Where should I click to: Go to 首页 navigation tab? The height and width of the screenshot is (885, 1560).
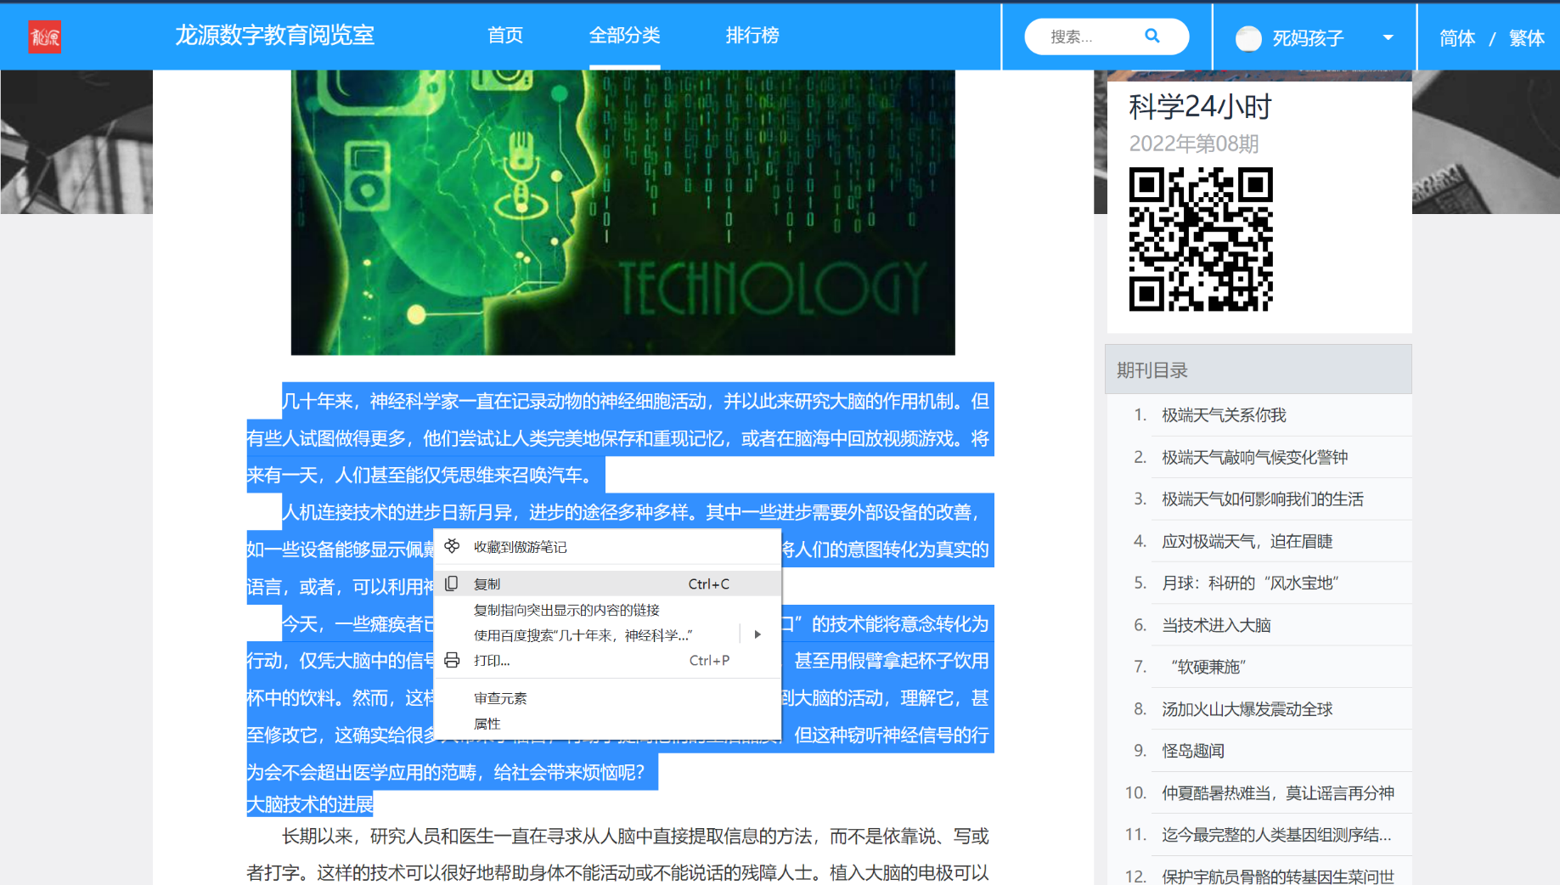point(505,36)
